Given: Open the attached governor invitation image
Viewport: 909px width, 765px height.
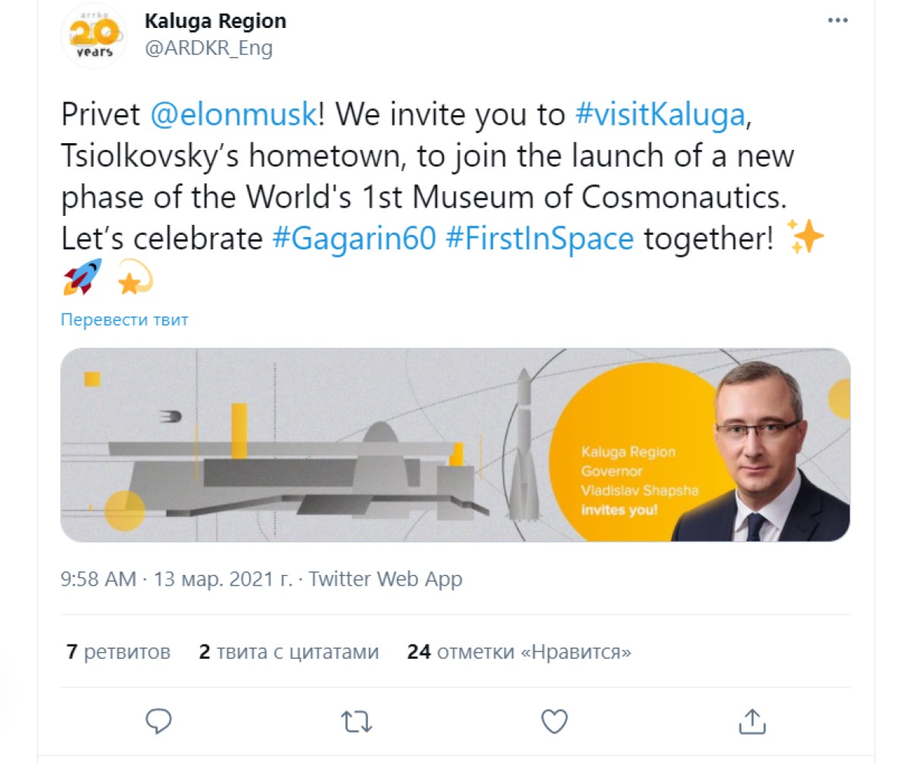Looking at the screenshot, I should [454, 445].
